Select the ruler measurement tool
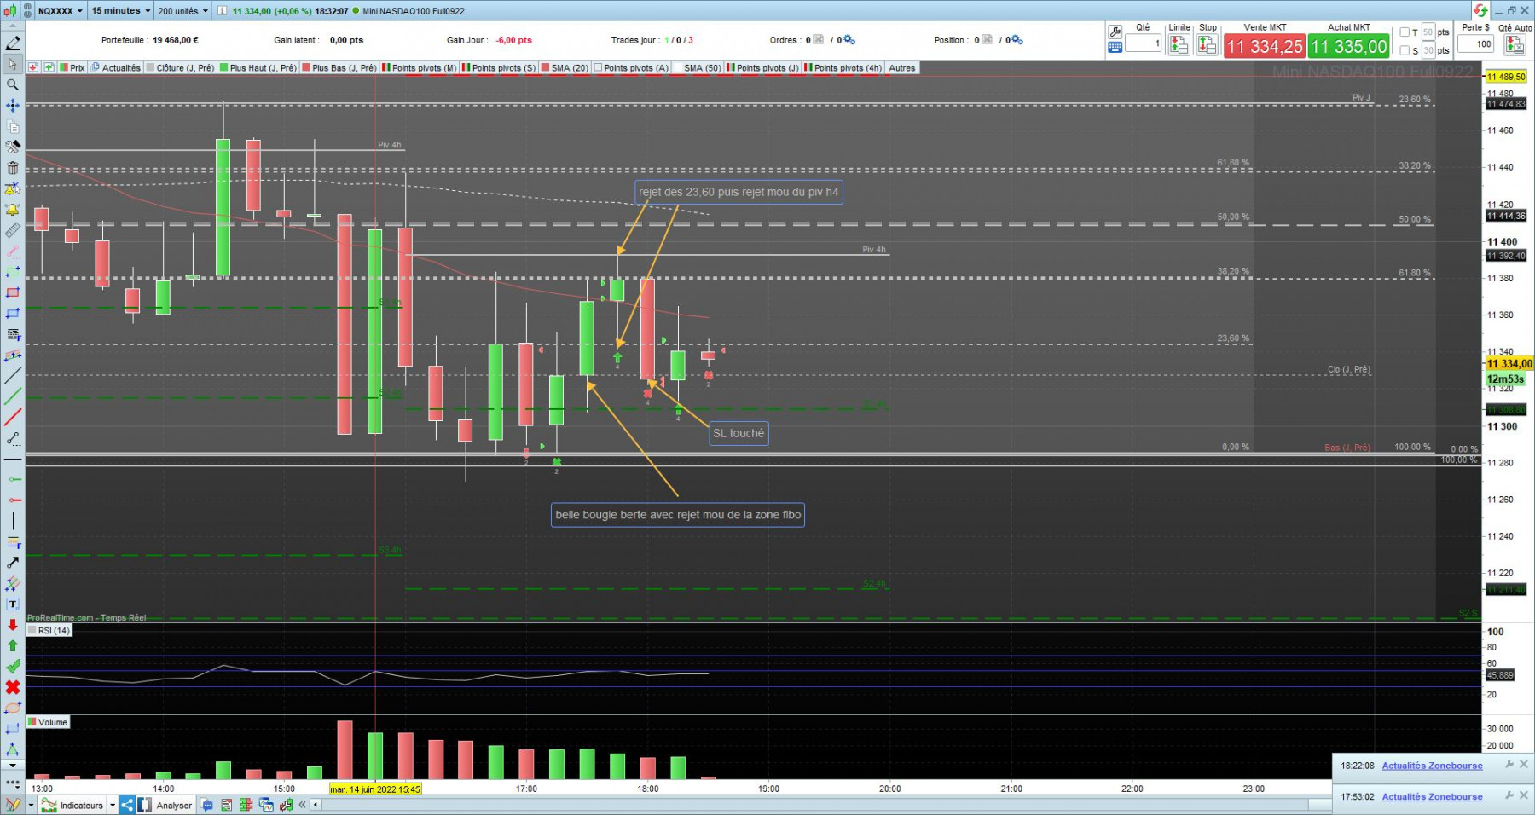This screenshot has height=815, width=1535. (x=13, y=230)
